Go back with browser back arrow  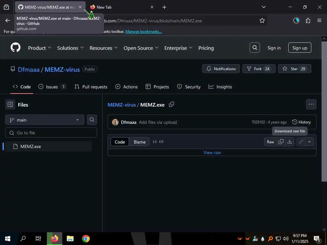(8, 20)
